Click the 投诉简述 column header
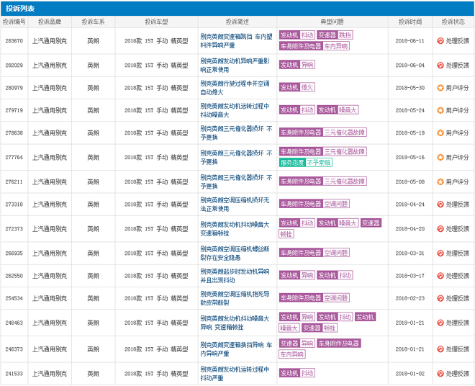The width and height of the screenshot is (475, 386). click(237, 22)
